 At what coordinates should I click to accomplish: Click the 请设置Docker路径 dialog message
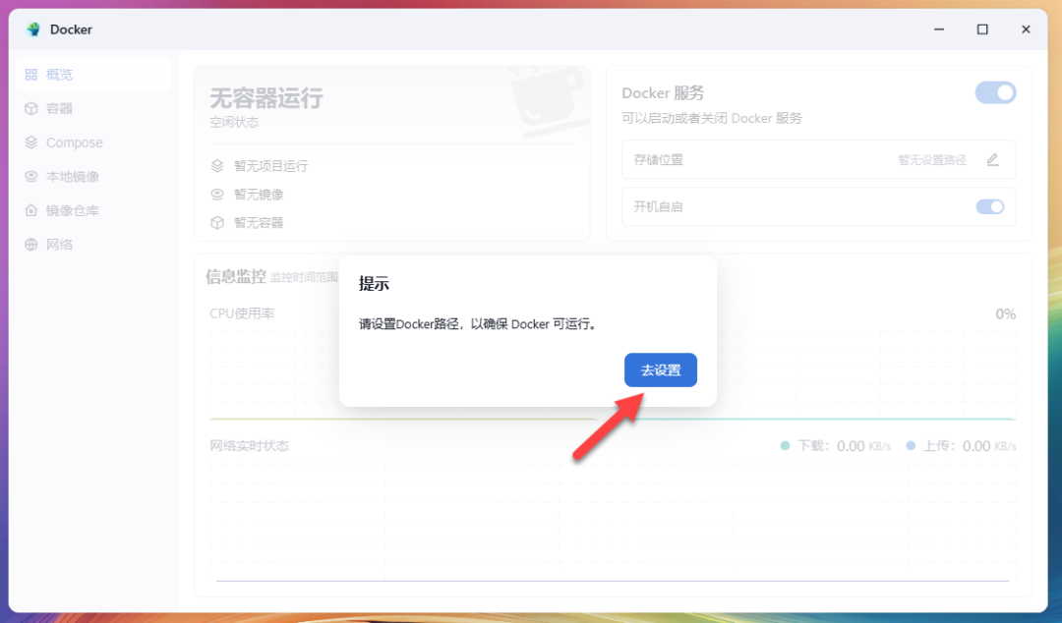click(478, 324)
